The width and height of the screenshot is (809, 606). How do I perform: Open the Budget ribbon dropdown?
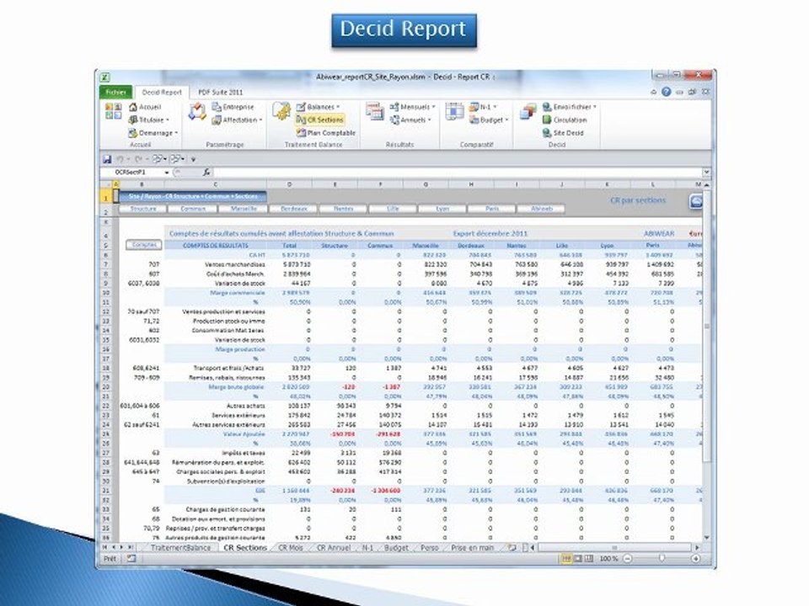(489, 120)
